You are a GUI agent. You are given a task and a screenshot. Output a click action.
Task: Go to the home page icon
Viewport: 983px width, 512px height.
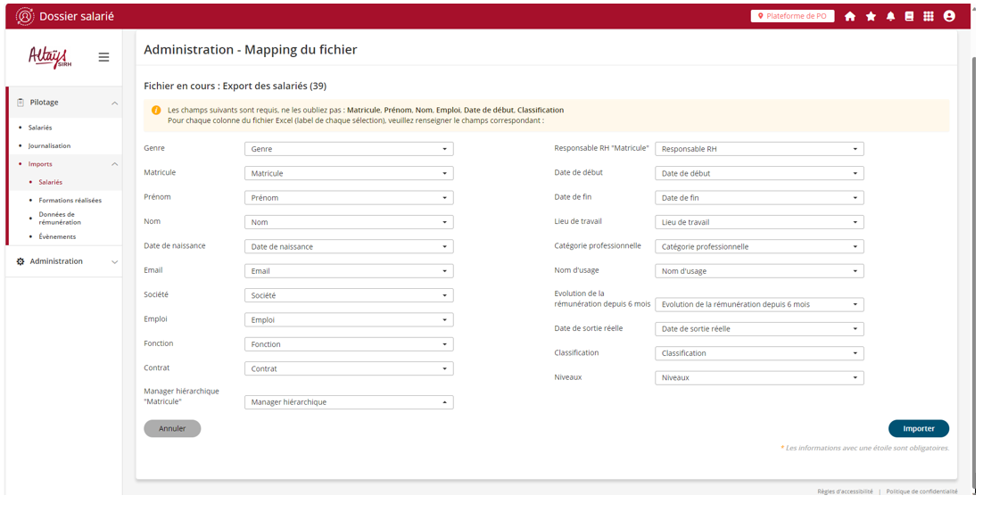[849, 16]
